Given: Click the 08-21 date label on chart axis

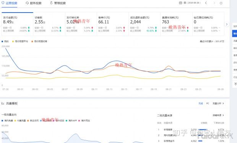Looking at the screenshot, I should [168, 89].
